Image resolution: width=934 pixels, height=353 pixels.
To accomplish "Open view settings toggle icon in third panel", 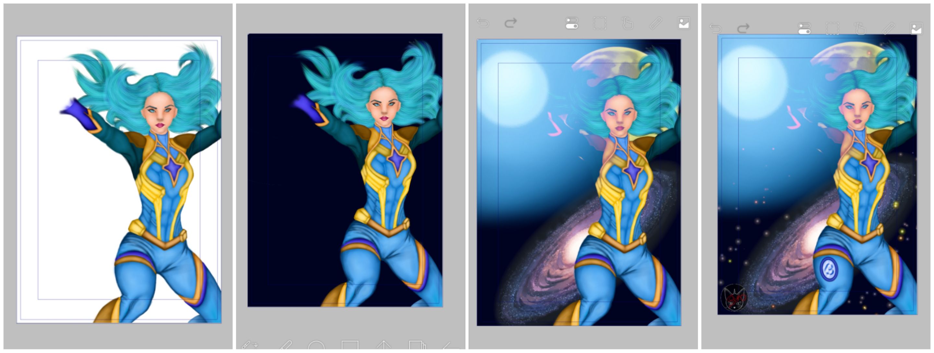I will (x=572, y=24).
